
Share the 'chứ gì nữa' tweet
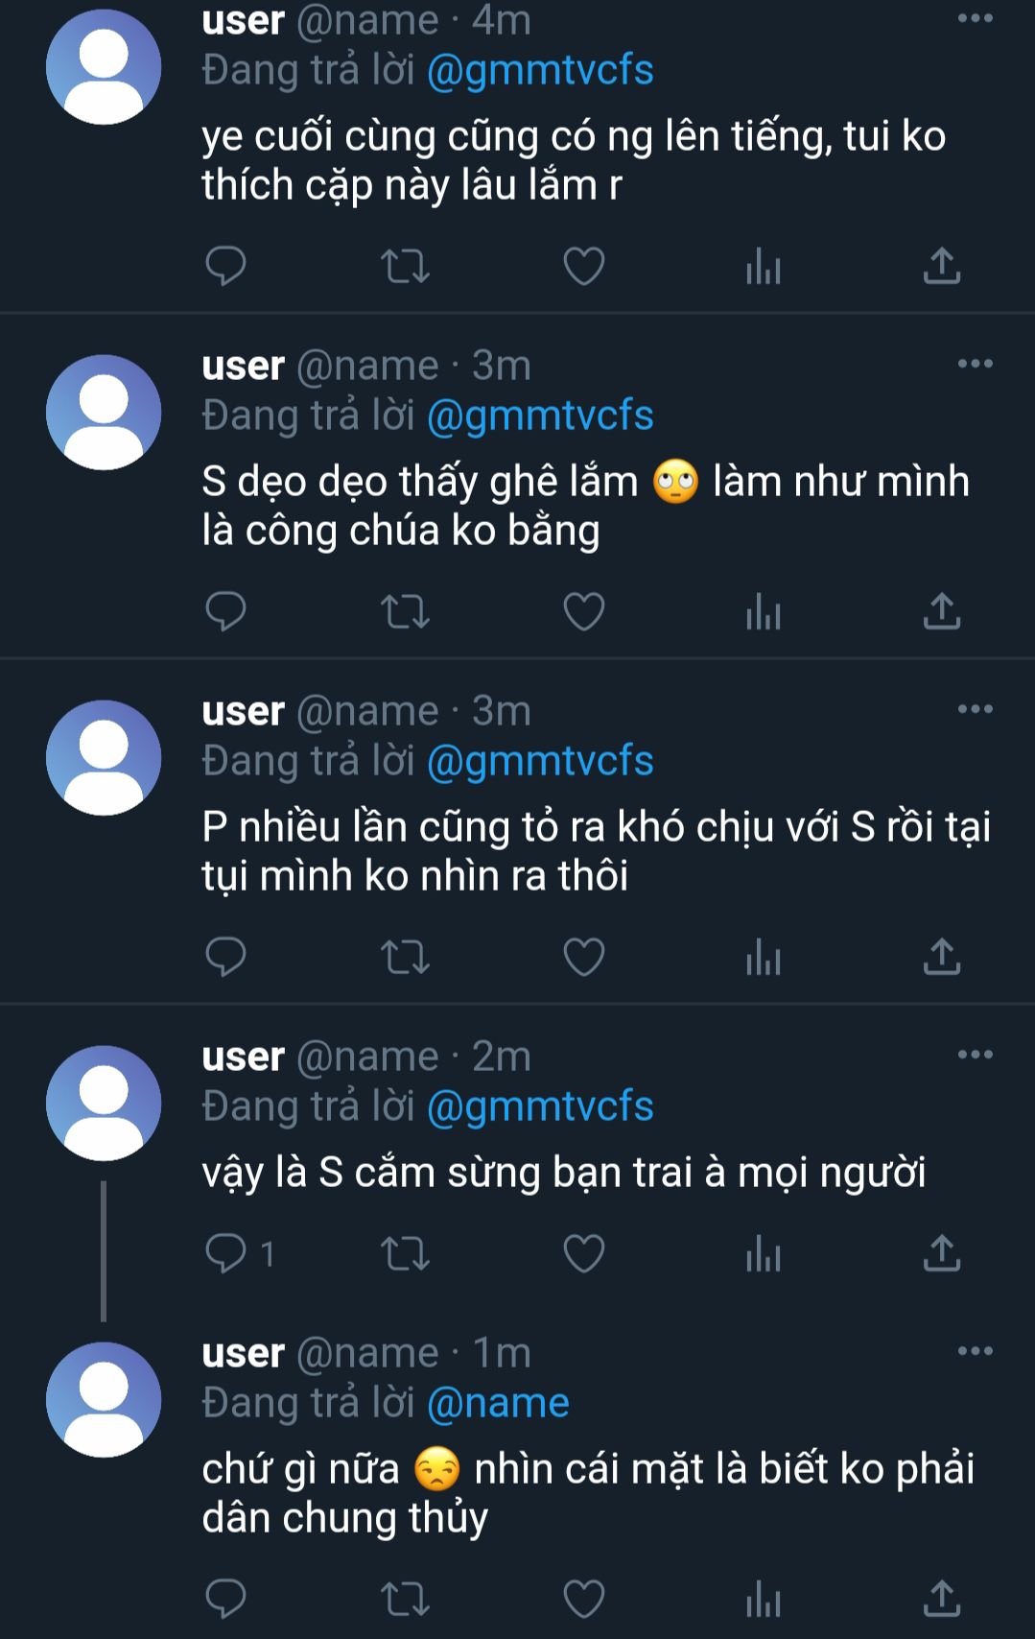942,1599
